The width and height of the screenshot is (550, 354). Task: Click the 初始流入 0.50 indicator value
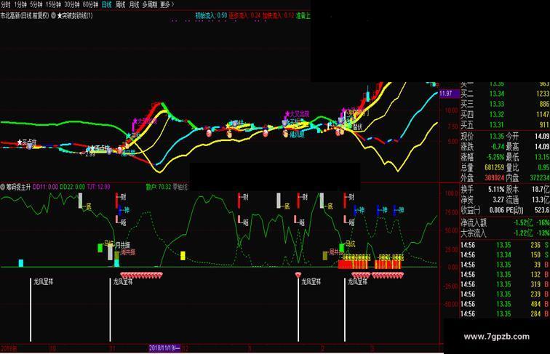click(x=211, y=15)
